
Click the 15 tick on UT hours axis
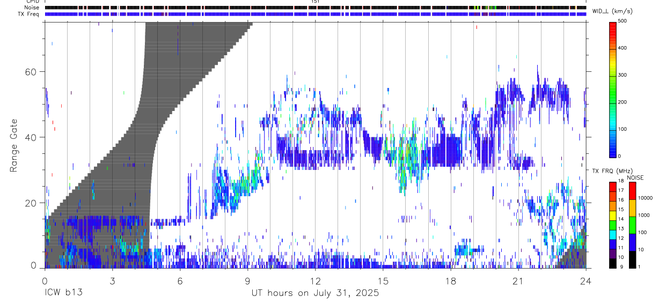coord(383,281)
